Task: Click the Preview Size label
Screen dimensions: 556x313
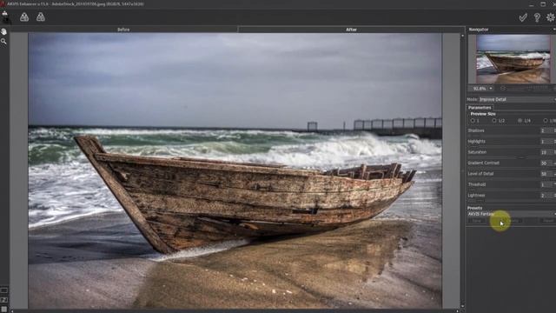Action: point(483,114)
